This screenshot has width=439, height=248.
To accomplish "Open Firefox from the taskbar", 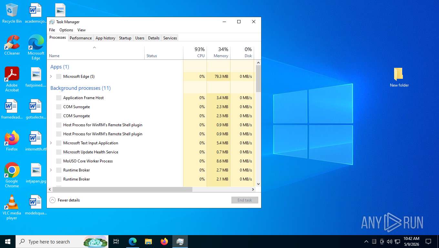I will (x=164, y=242).
